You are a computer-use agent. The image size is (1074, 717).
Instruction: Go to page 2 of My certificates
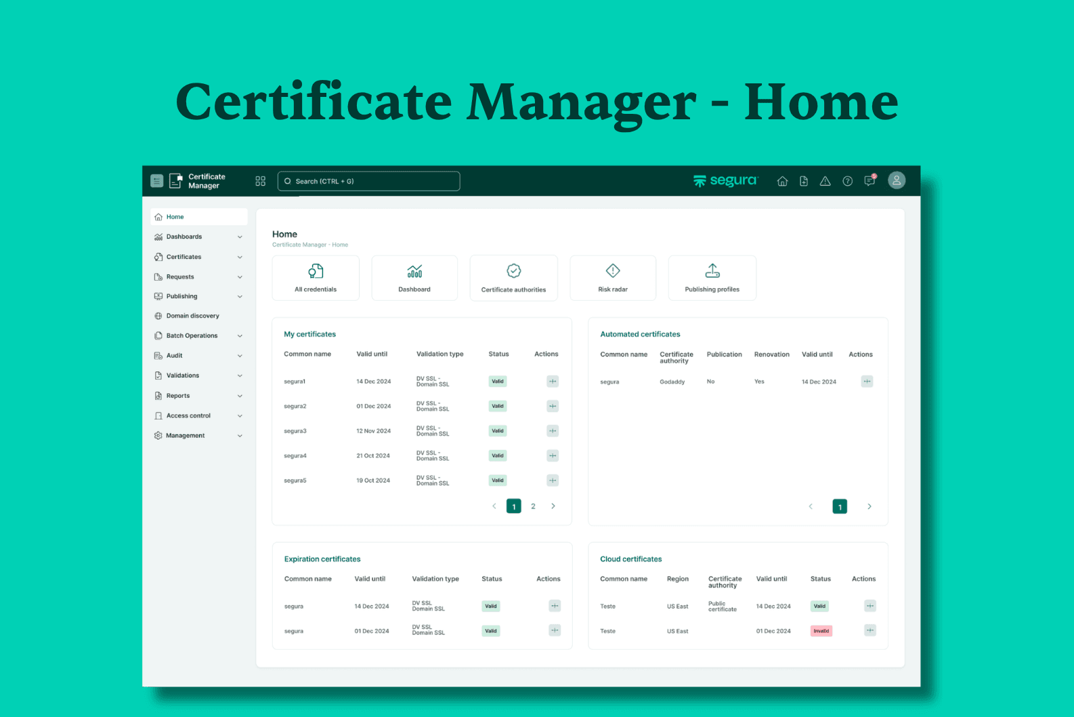(x=534, y=506)
